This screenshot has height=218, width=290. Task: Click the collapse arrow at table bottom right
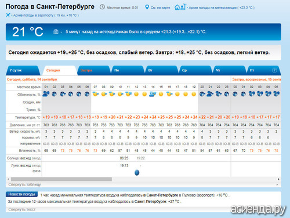coord(277,185)
